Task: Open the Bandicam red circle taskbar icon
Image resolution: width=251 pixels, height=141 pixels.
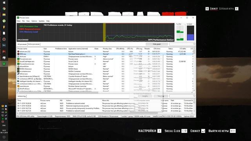Action: tap(4, 39)
